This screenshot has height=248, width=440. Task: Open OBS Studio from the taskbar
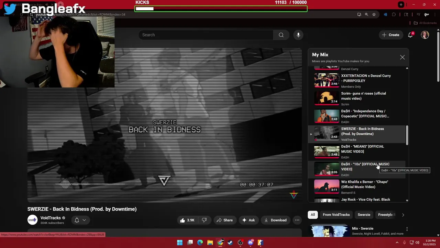tap(240, 242)
